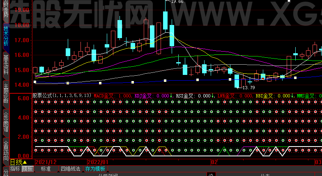The width and height of the screenshot is (322, 176).
Task: Click the 19.66 high price marker
Action: pos(177,2)
